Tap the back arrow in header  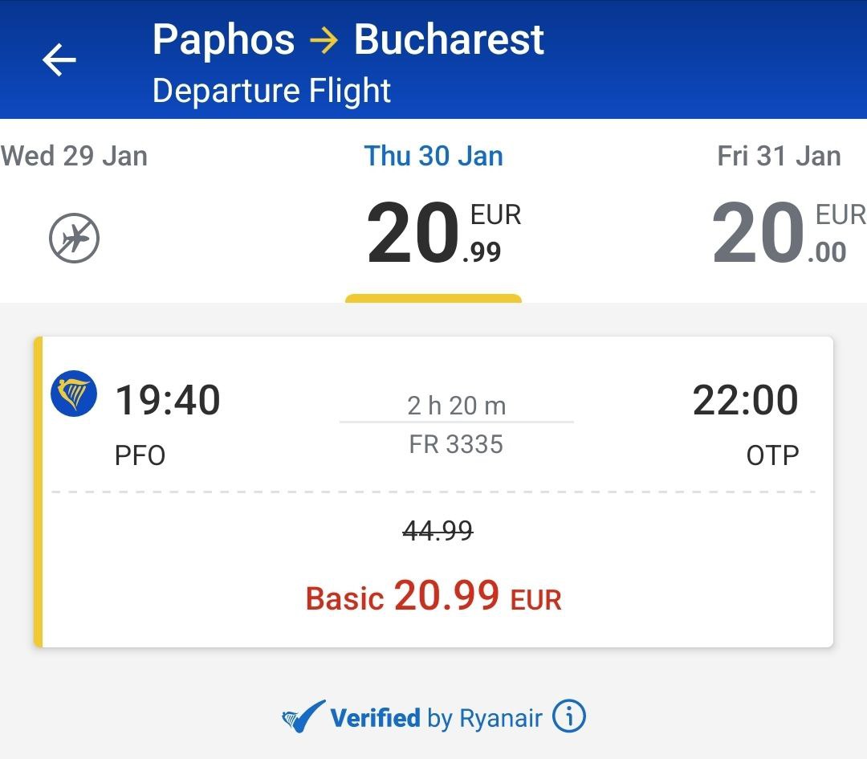coord(59,60)
